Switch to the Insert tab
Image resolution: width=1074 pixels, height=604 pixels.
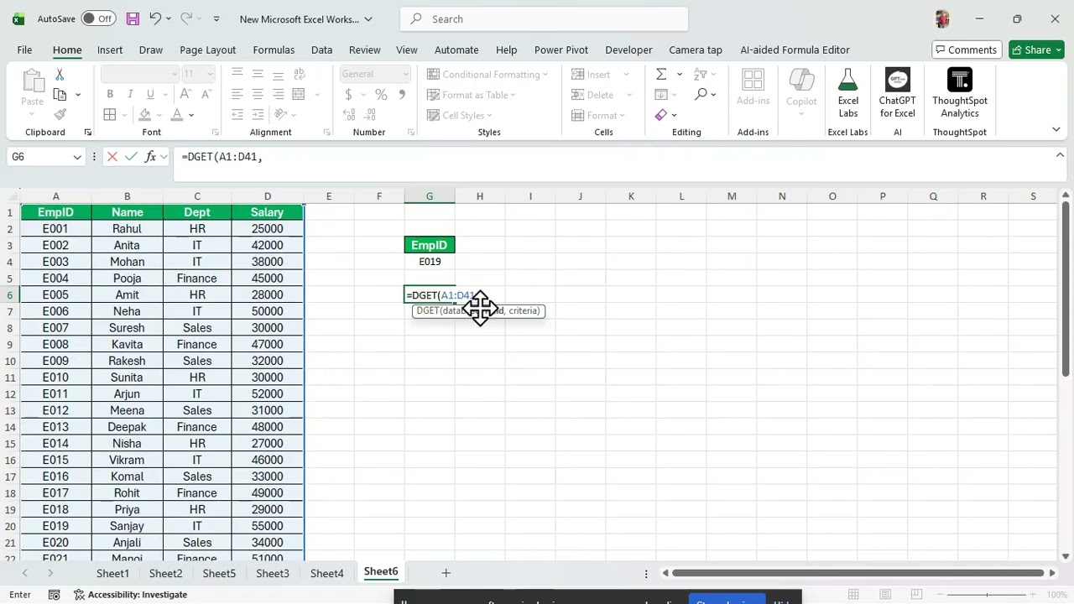pyautogui.click(x=110, y=49)
